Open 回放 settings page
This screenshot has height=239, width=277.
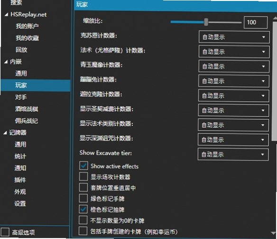click(21, 50)
